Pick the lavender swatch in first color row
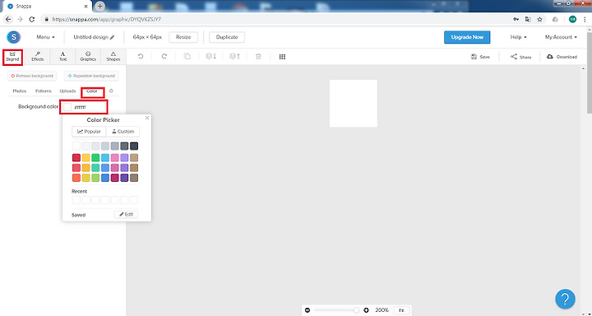This screenshot has height=316, width=592. pyautogui.click(x=124, y=158)
